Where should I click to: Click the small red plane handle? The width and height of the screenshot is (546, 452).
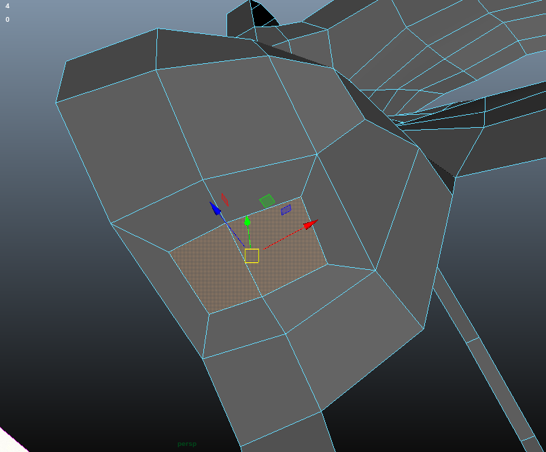coord(224,199)
